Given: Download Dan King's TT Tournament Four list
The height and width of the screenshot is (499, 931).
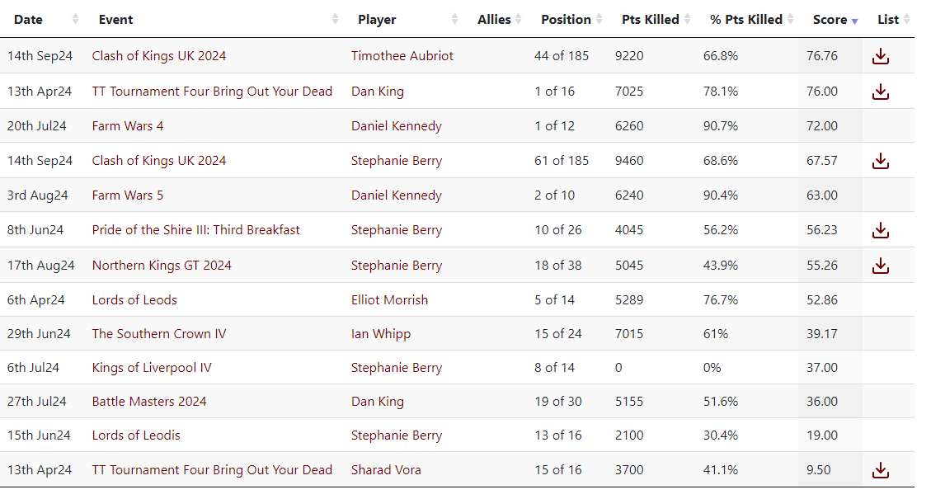Looking at the screenshot, I should [x=881, y=92].
